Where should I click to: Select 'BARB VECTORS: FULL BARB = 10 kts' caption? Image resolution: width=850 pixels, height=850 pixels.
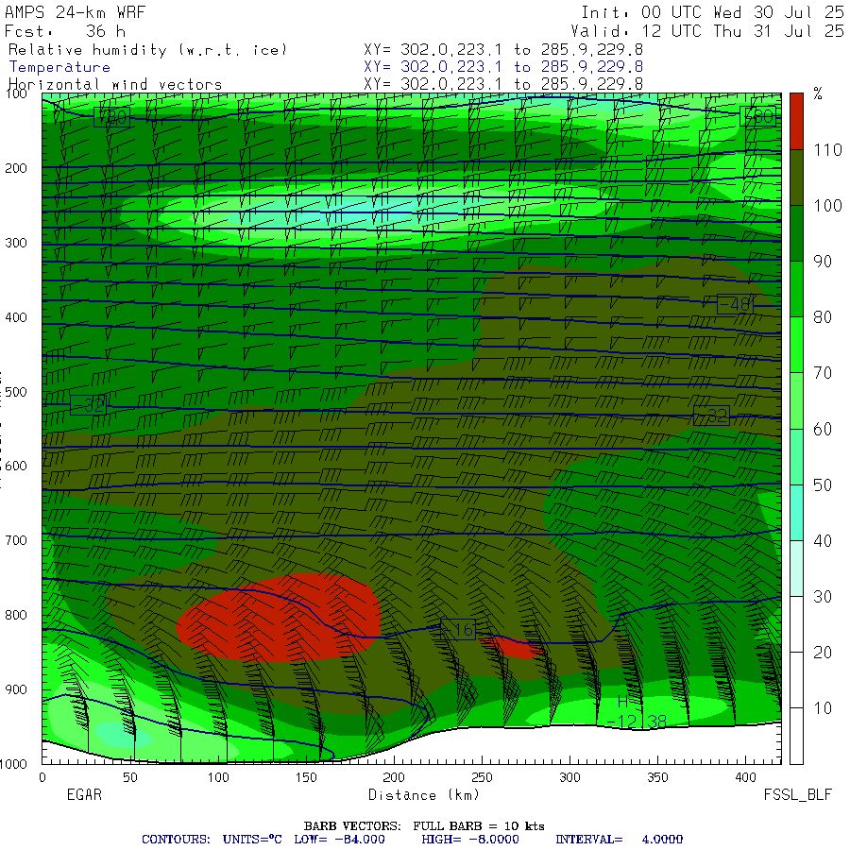[x=424, y=826]
